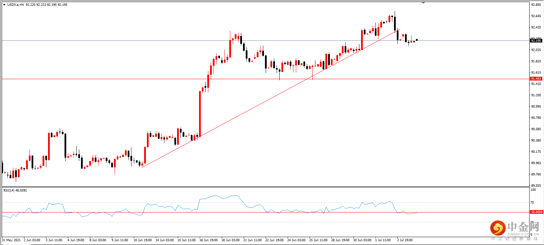Open the dropdown arrow beside USDX.a,H4
544x245 pixels.
tap(4, 5)
